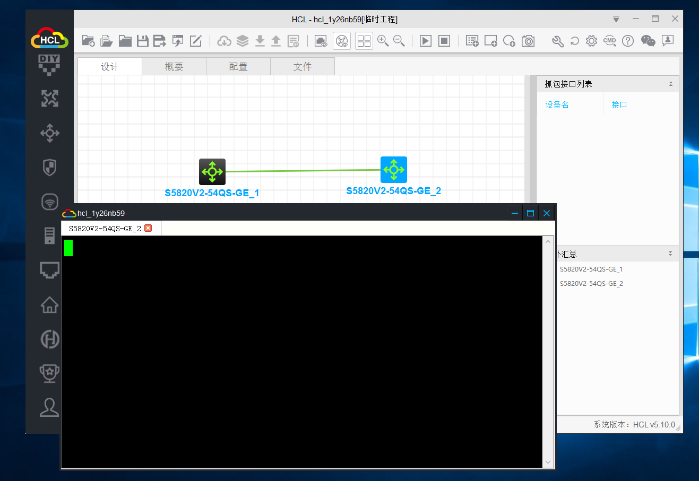Screen dimensions: 699x481
Task: Select the server host sidebar icon
Action: [x=49, y=235]
